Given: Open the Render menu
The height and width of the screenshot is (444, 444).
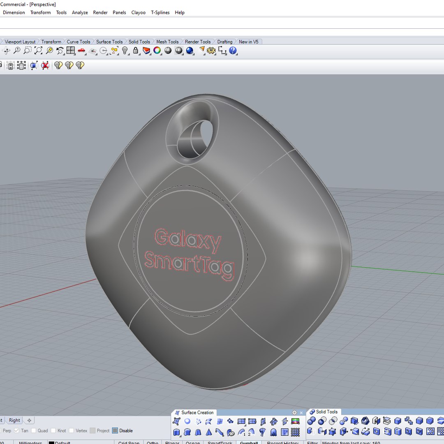Looking at the screenshot, I should (x=100, y=12).
